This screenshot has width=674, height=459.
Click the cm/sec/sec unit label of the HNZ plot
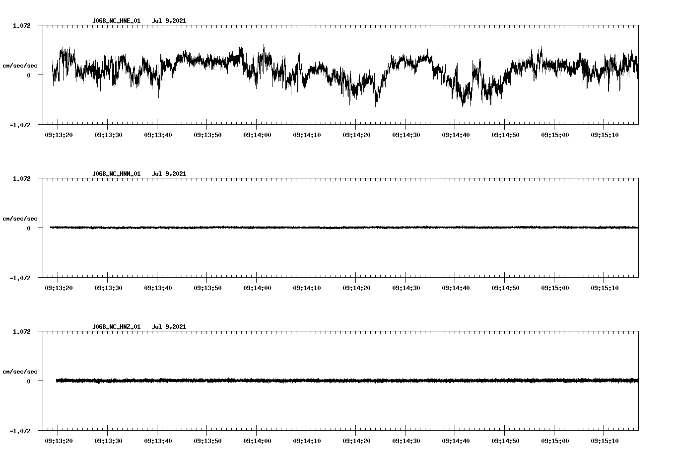[20, 372]
